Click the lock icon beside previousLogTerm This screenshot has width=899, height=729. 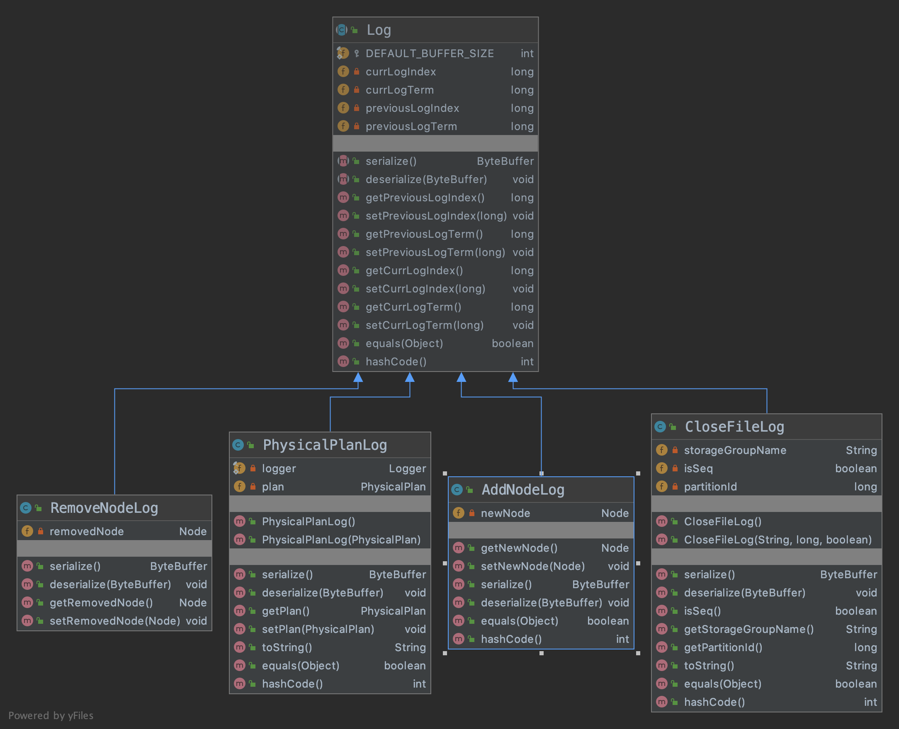356,126
